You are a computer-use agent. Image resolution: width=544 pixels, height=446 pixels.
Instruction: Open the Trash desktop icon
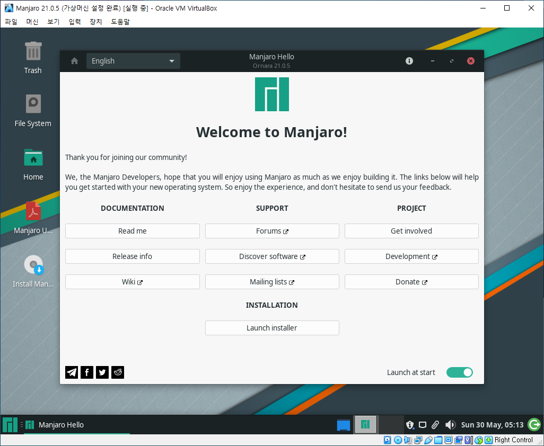tap(33, 58)
